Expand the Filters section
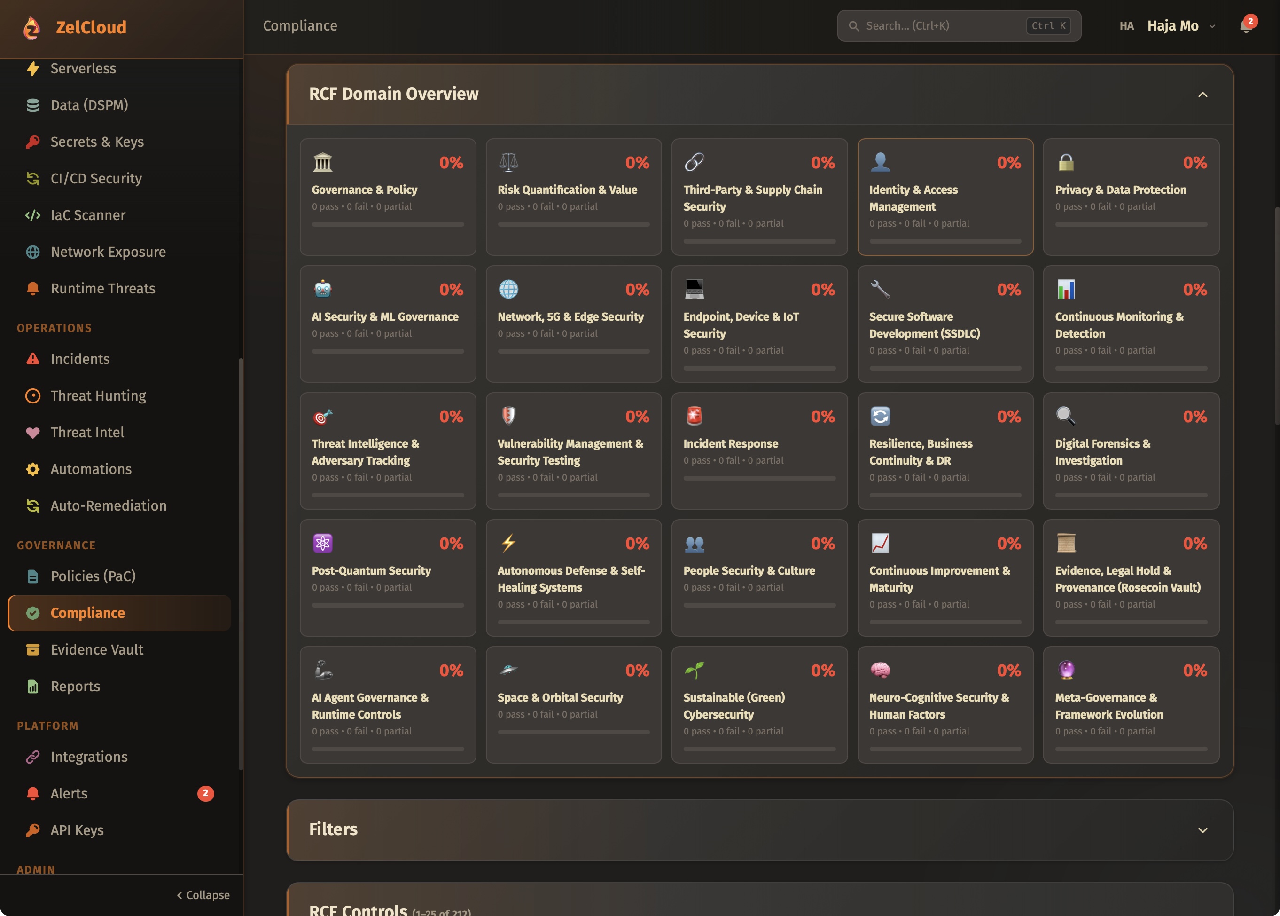1280x916 pixels. click(x=1202, y=829)
